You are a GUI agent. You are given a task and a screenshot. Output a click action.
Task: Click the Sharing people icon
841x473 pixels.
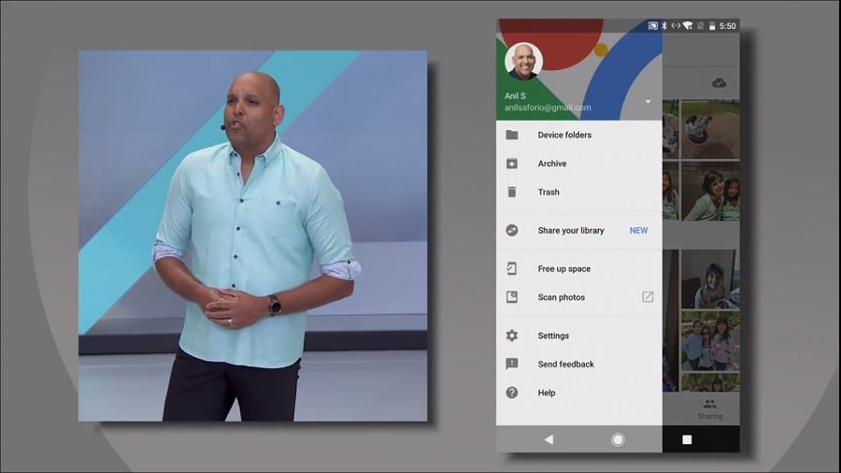(x=709, y=404)
